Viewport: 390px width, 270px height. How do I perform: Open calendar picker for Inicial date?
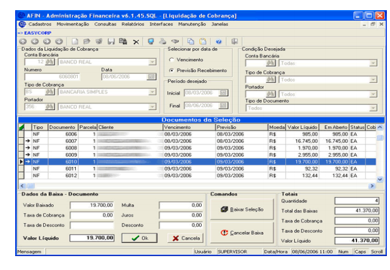click(222, 93)
